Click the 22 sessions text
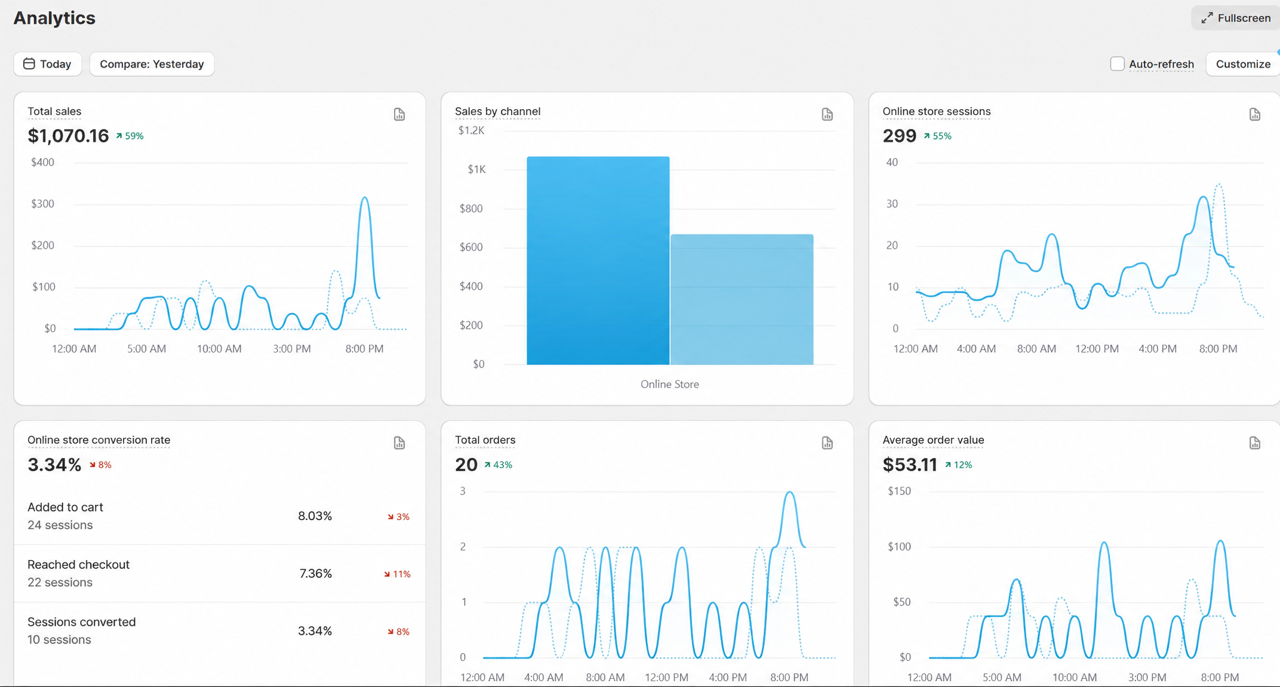This screenshot has width=1280, height=687. [60, 582]
